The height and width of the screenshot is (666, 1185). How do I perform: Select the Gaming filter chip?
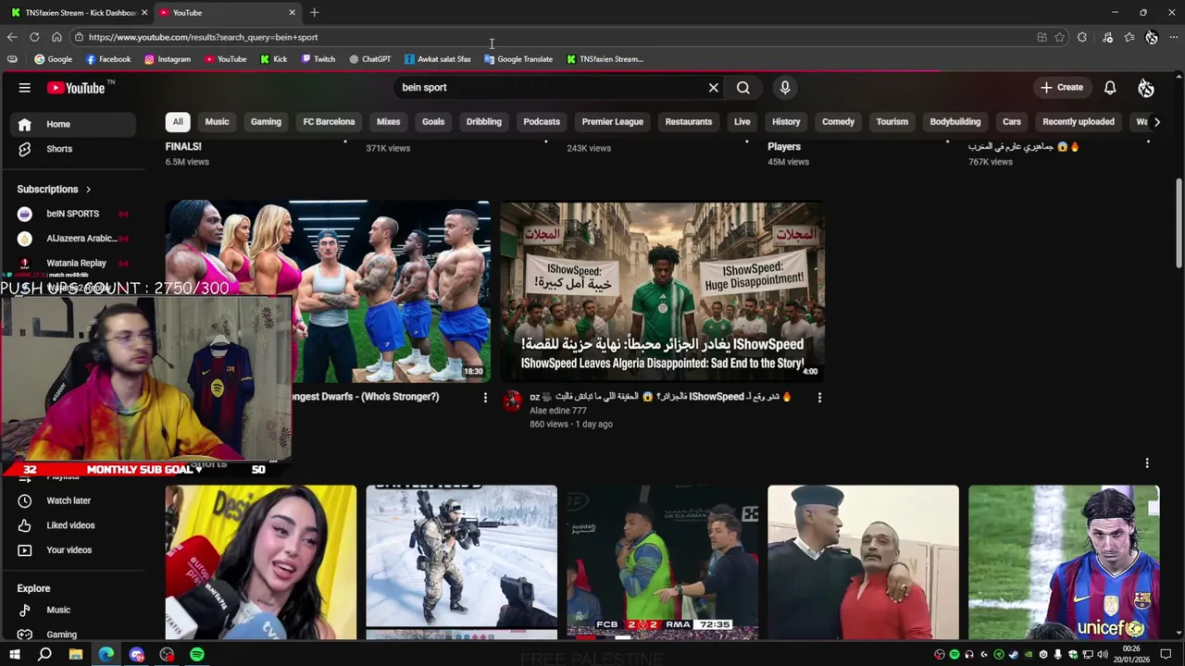point(266,122)
